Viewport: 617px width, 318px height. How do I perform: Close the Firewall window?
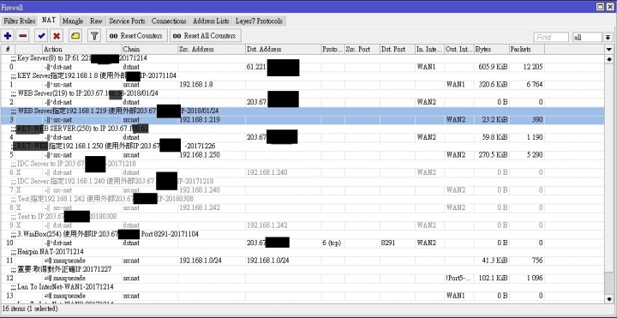[x=610, y=7]
